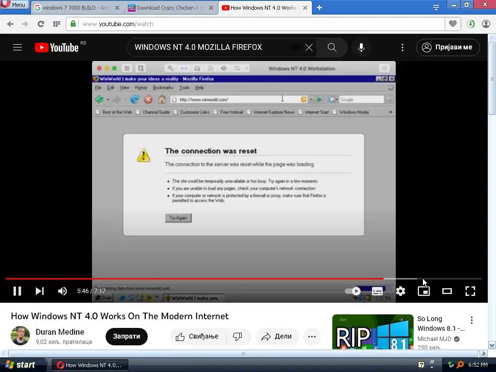Toggle subtitles captions button
This screenshot has width=496, height=372.
[377, 291]
